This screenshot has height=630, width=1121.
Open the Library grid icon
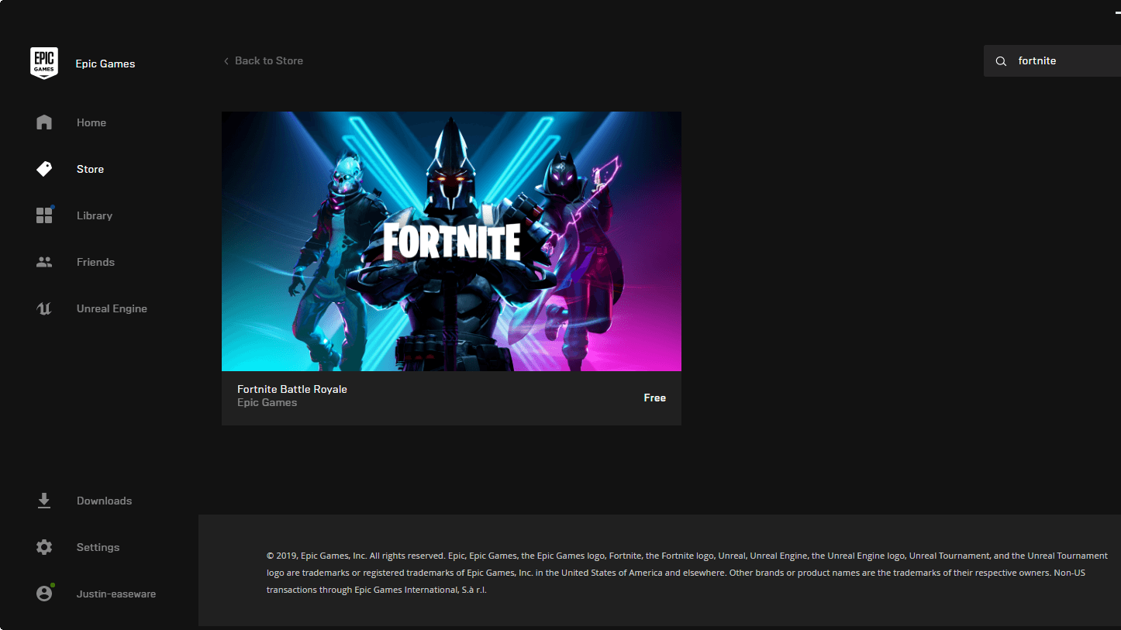(44, 215)
